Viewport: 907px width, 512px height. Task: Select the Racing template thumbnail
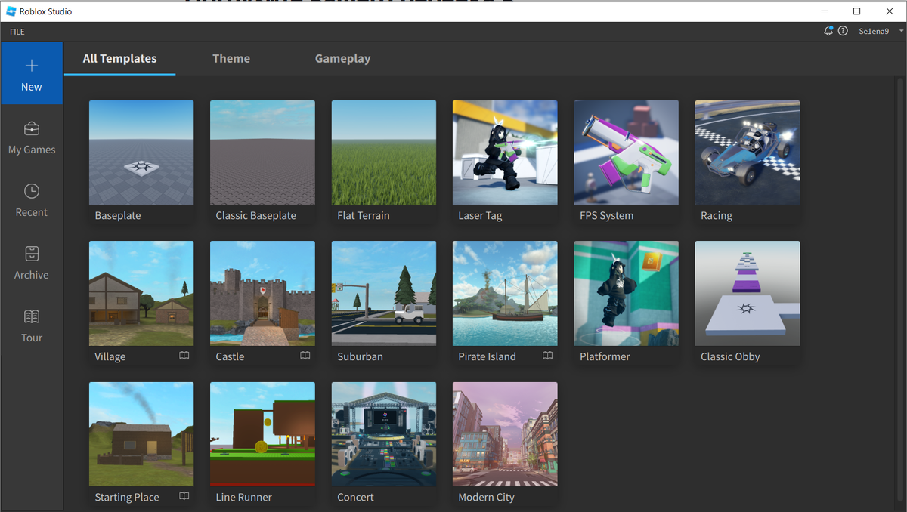click(748, 153)
